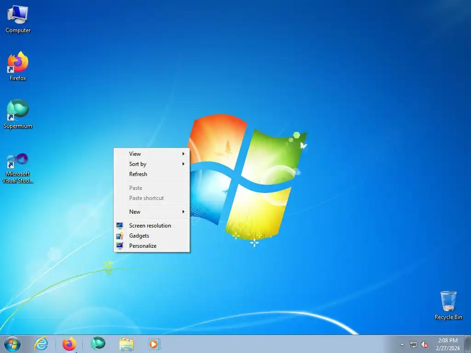Open Windows Explorer from the taskbar
This screenshot has height=353, width=471.
[126, 344]
